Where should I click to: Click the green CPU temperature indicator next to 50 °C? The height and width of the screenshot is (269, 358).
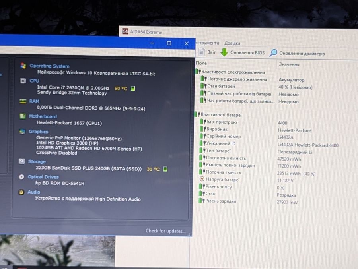[133, 88]
